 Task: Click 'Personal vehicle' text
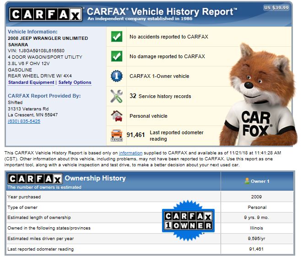pyautogui.click(x=148, y=116)
